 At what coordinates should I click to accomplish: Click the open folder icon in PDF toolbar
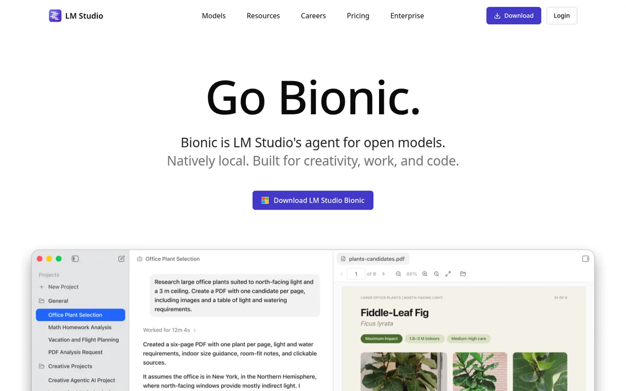463,274
